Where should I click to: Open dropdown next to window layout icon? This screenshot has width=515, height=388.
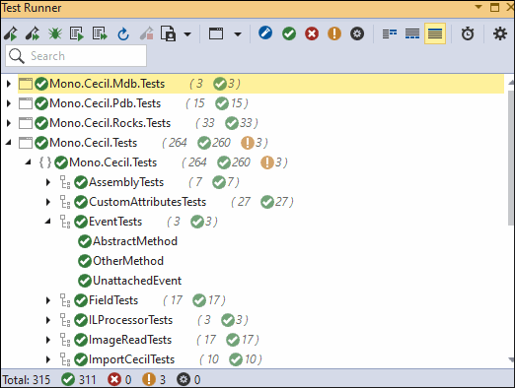[x=238, y=33]
